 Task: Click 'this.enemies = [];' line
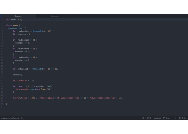click(x=23, y=81)
